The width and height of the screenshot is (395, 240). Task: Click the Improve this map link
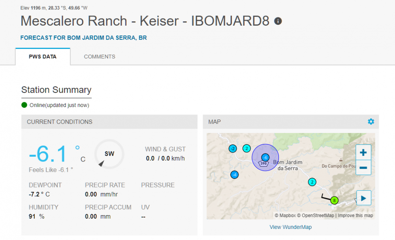tap(355, 216)
